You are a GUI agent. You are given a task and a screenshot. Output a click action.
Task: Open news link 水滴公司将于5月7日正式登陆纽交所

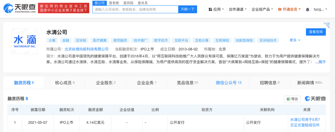pos(305,122)
